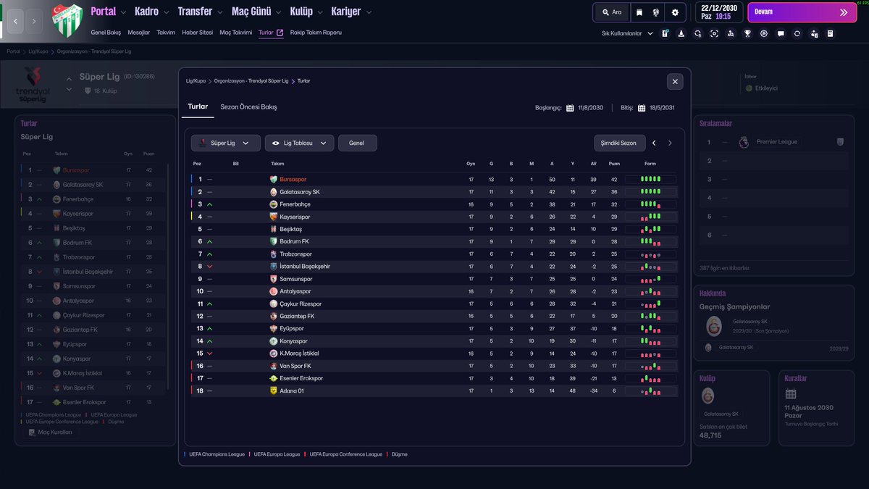869x489 pixels.
Task: Open Mesajlar submenu item
Action: click(139, 33)
